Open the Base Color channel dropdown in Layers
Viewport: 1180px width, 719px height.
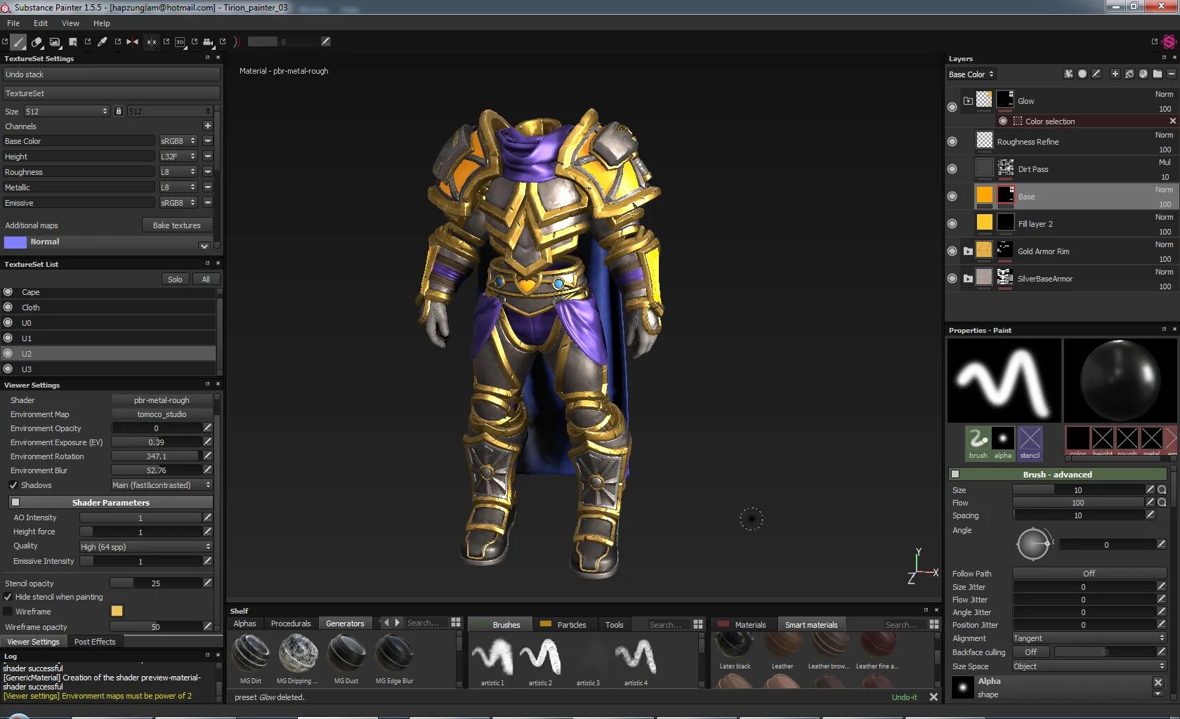[x=971, y=74]
